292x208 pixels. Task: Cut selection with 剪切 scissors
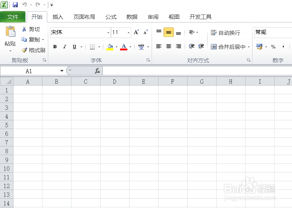pyautogui.click(x=31, y=29)
